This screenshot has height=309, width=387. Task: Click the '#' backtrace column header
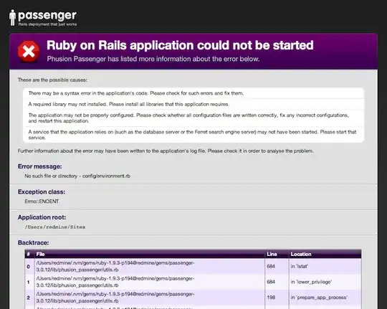click(29, 255)
